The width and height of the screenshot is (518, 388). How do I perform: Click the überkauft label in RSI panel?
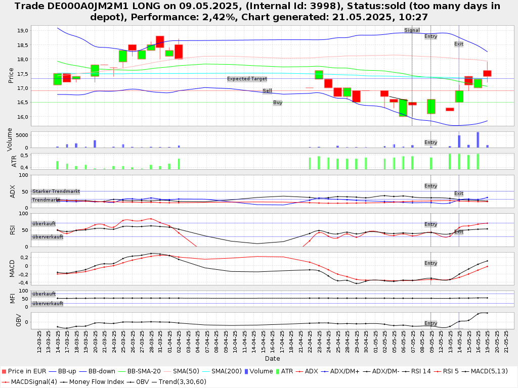(x=44, y=224)
